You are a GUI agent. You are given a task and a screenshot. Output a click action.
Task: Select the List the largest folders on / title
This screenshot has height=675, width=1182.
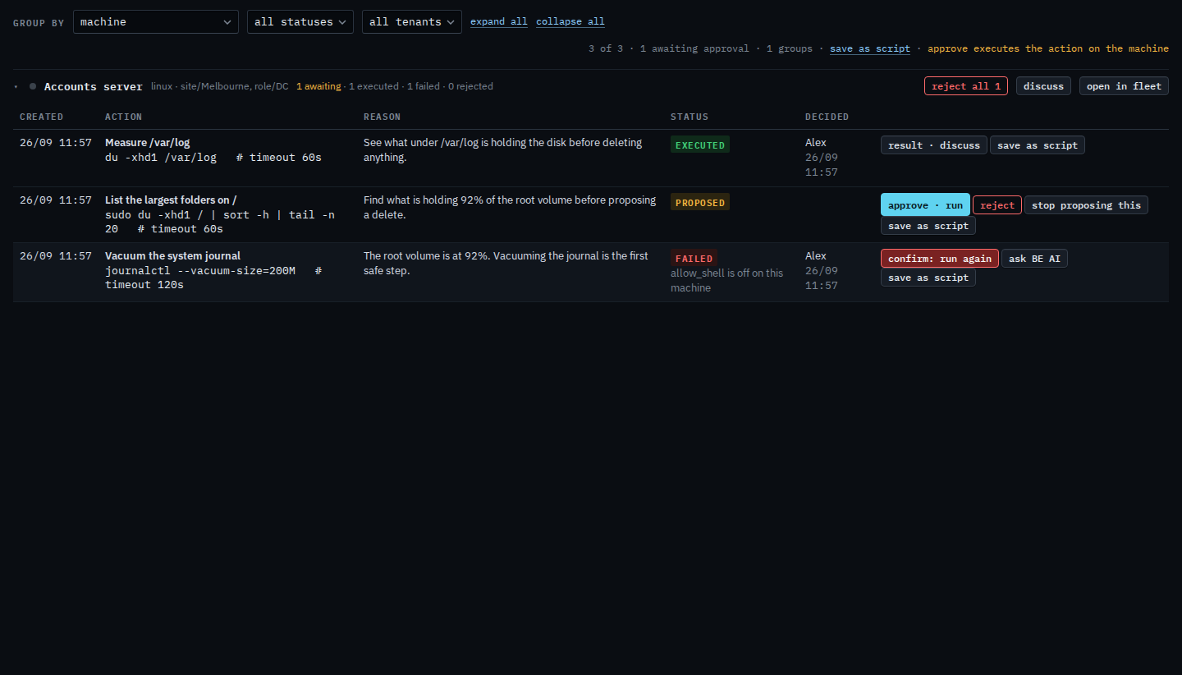[x=171, y=200]
